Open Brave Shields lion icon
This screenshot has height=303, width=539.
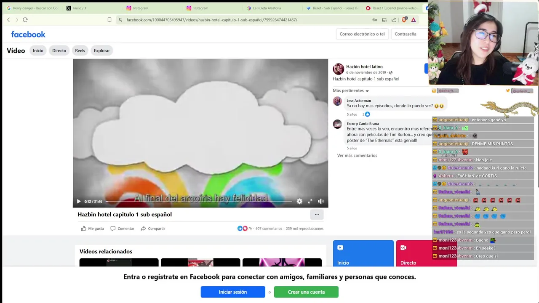pyautogui.click(x=405, y=19)
